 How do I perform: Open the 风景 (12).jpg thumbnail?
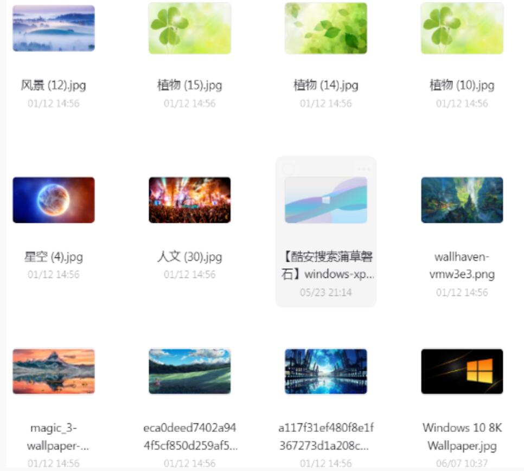(54, 28)
